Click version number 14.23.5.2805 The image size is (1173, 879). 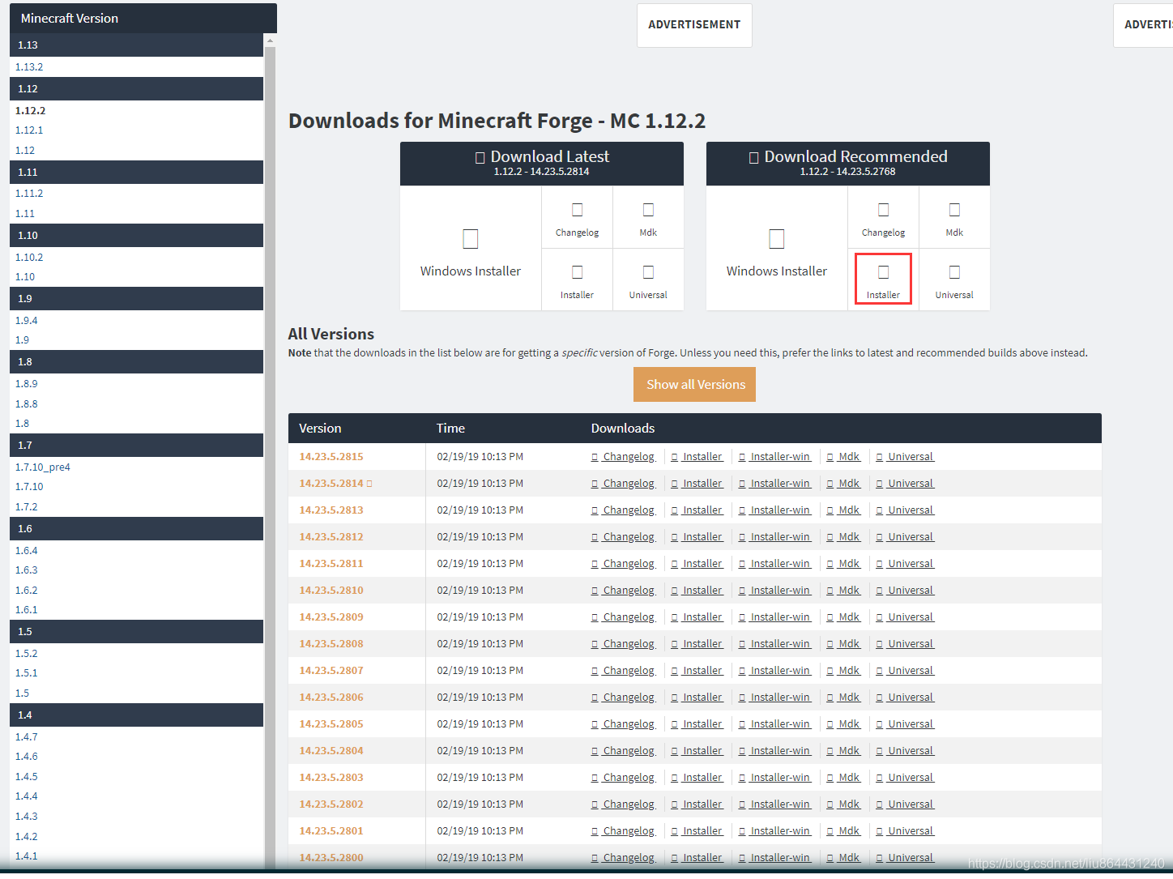[x=331, y=724]
